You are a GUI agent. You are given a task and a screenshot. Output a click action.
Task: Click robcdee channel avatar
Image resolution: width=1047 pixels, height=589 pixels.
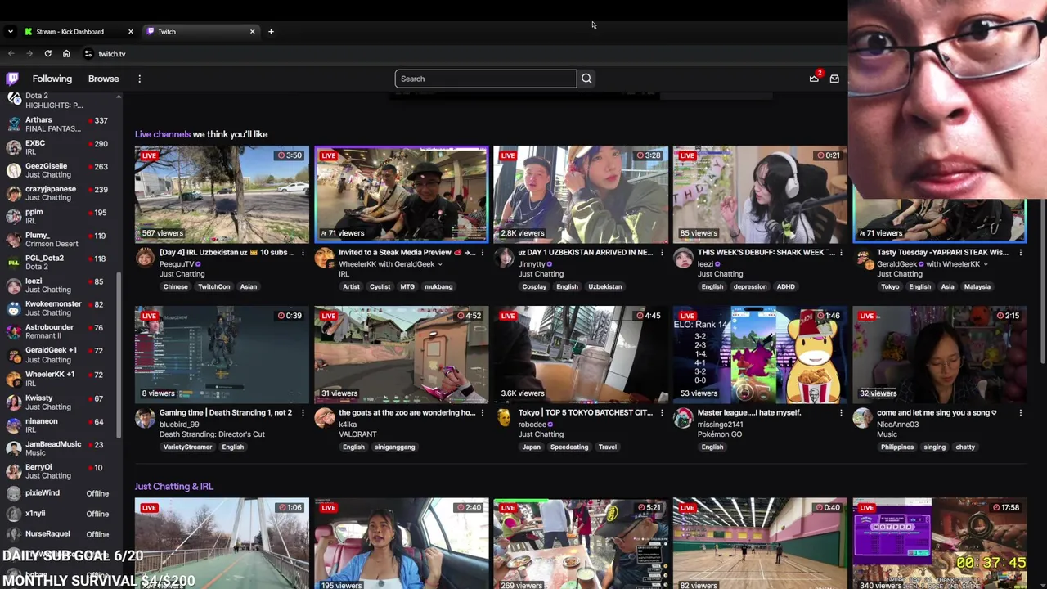[504, 419]
